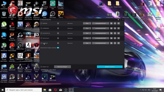164x92 pixels.
Task: Select the uTorrent desktop icon
Action: (x=4, y=25)
